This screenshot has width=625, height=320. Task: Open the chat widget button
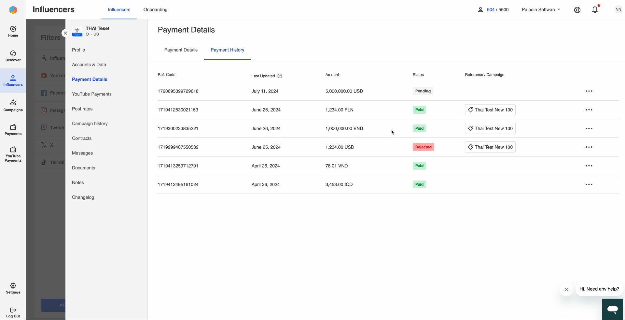[612, 309]
